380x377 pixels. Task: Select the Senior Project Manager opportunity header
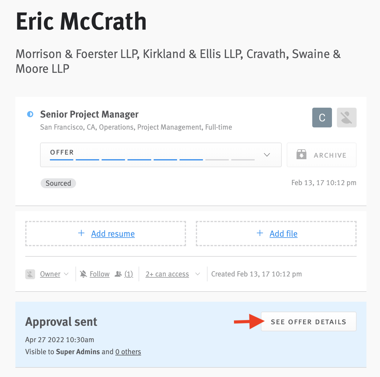[89, 114]
